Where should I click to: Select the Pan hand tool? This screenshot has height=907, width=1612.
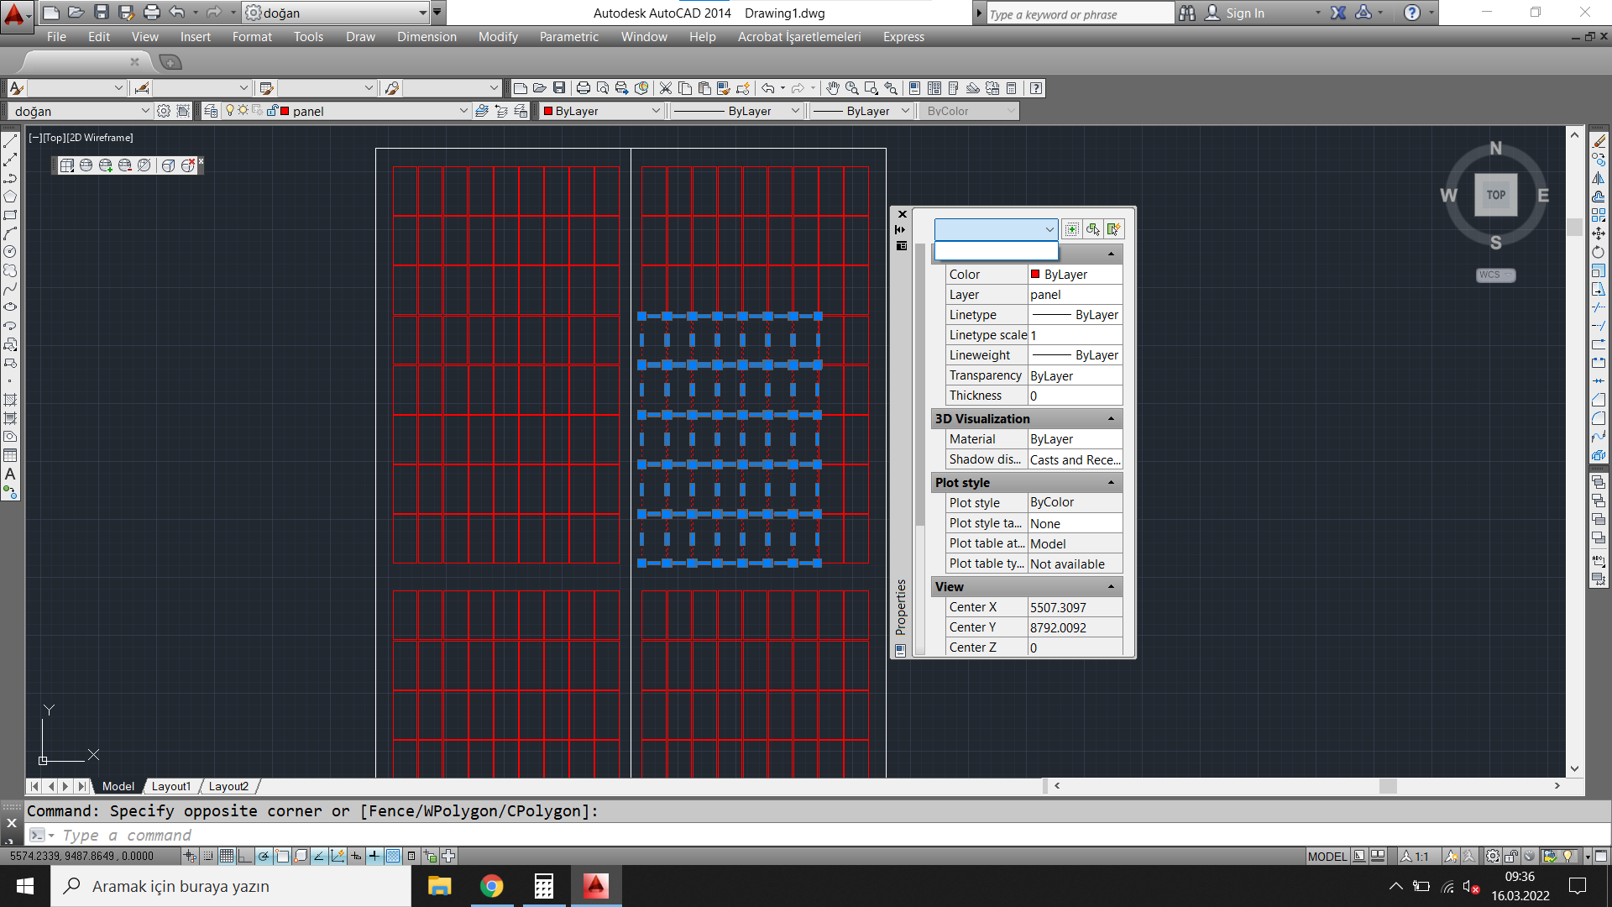pos(832,88)
